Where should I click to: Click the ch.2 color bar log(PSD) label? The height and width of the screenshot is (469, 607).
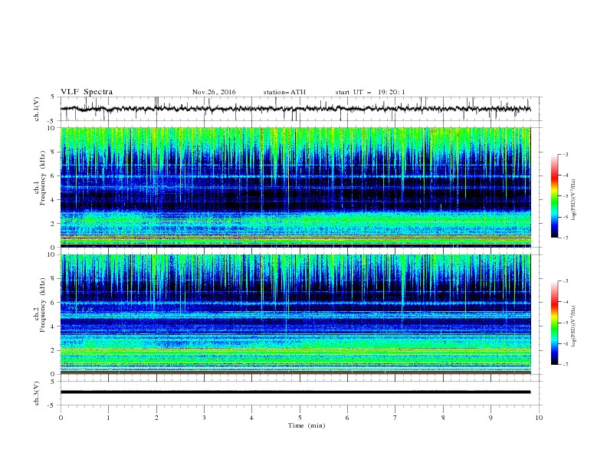pyautogui.click(x=574, y=326)
